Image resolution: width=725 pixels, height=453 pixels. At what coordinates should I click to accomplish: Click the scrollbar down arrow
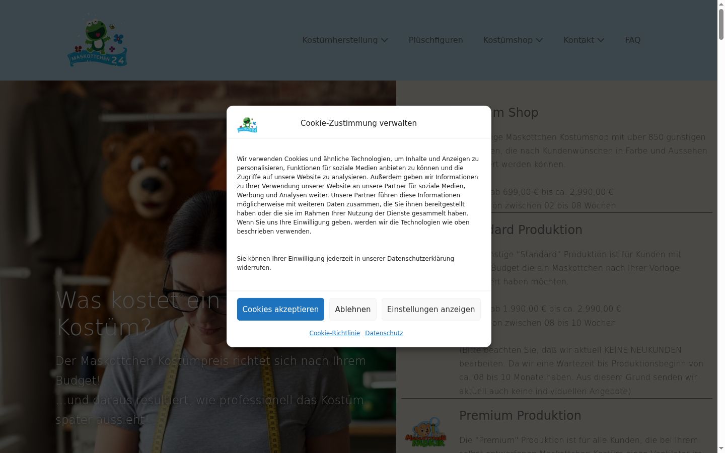click(721, 448)
